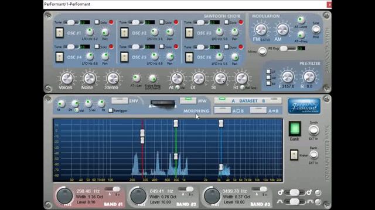
Task: Toggle the OSC #5 on/off switch
Action: pyautogui.click(x=124, y=57)
